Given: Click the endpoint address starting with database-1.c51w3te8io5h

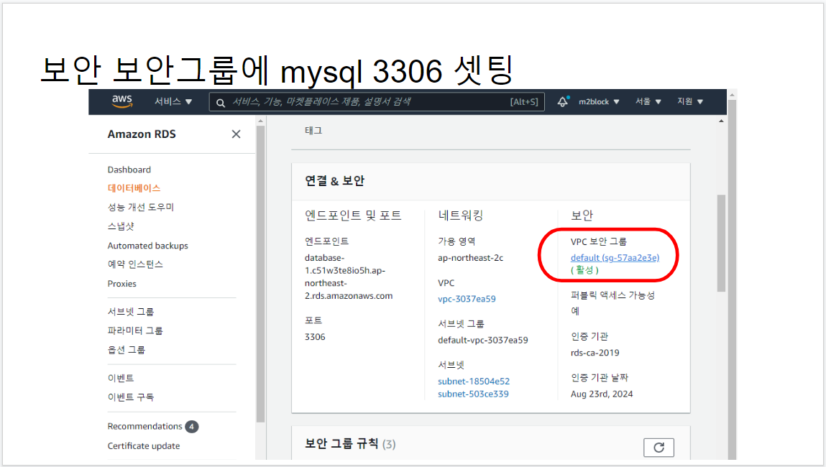Looking at the screenshot, I should pos(348,277).
